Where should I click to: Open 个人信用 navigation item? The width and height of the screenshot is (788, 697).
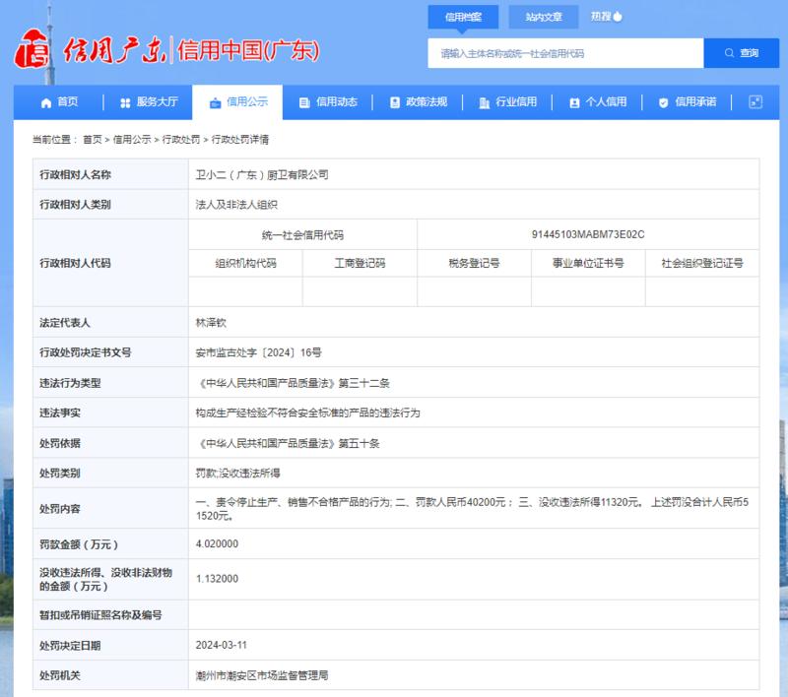click(x=598, y=102)
